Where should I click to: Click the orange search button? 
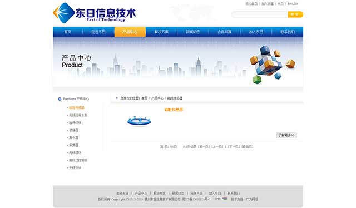(x=295, y=14)
